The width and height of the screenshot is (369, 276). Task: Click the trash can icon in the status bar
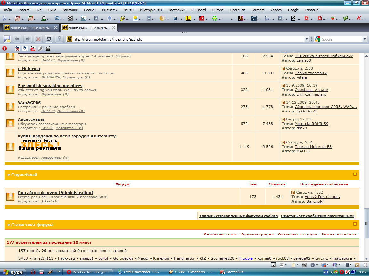[x=365, y=265]
